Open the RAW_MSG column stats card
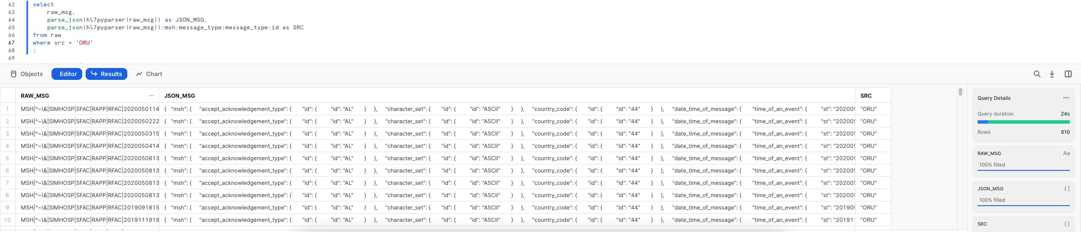 pos(1023,159)
